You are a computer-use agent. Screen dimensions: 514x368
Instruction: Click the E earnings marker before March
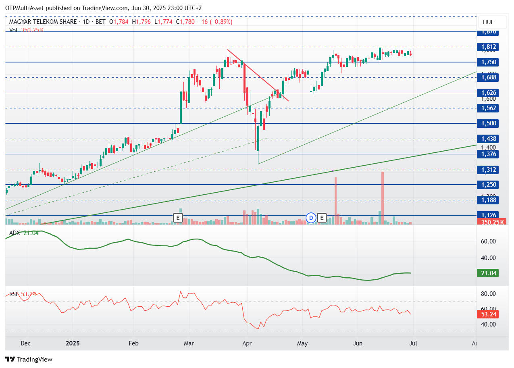178,218
